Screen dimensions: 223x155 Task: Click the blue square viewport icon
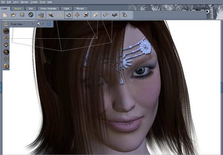49,24
